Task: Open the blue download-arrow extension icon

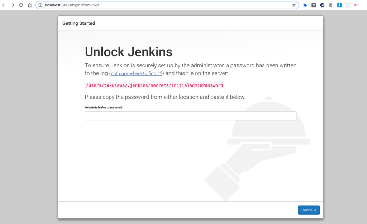Action: (x=339, y=5)
